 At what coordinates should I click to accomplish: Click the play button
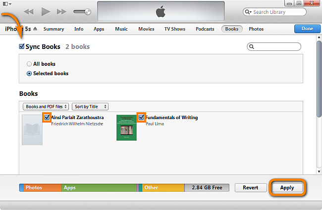tap(46, 11)
